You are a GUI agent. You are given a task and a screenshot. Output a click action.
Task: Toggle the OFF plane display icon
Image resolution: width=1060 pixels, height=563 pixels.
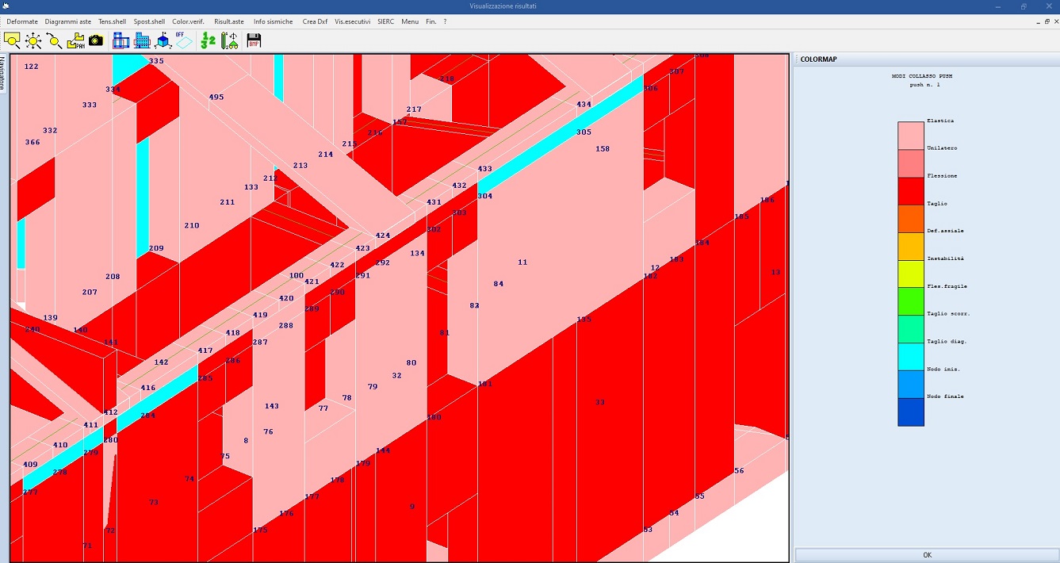(183, 40)
